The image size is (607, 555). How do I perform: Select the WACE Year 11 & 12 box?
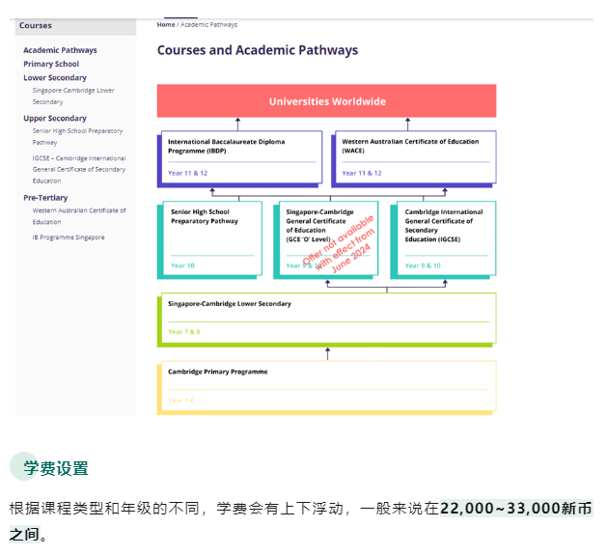416,157
